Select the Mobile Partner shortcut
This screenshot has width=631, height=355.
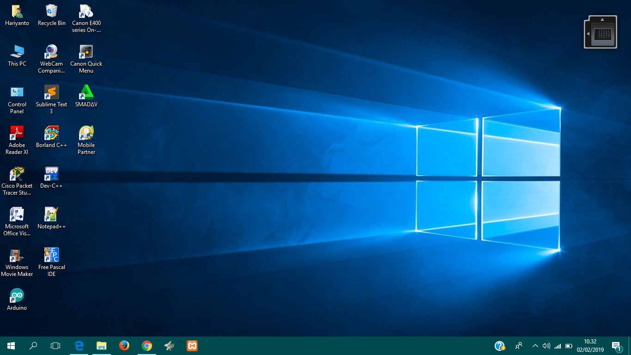pyautogui.click(x=86, y=141)
